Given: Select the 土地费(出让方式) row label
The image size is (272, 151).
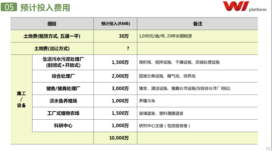Looking at the screenshot, I should (x=52, y=49).
